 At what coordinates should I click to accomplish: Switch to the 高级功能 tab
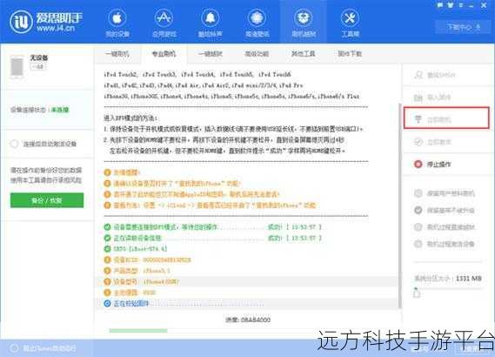click(257, 54)
